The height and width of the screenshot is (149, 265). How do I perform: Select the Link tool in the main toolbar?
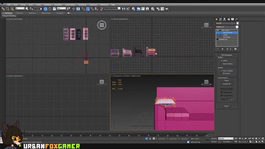tap(3, 9)
